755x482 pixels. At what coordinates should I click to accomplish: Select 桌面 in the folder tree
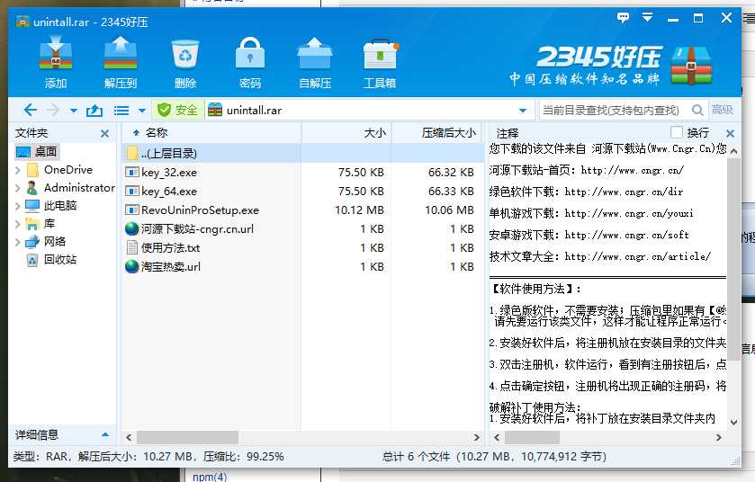37,152
